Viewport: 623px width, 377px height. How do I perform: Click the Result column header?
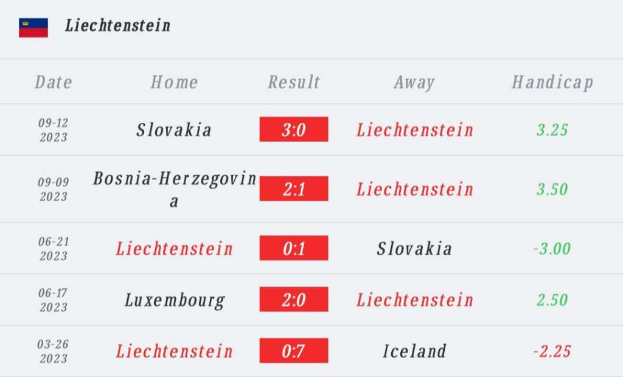pyautogui.click(x=294, y=82)
